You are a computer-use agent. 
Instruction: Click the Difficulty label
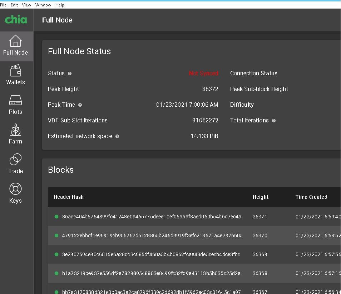(x=242, y=105)
